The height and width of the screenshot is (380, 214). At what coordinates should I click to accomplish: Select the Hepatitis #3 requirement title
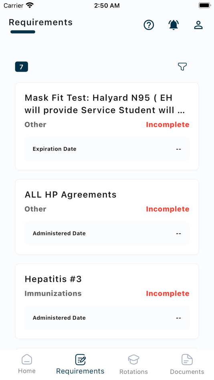(53, 279)
